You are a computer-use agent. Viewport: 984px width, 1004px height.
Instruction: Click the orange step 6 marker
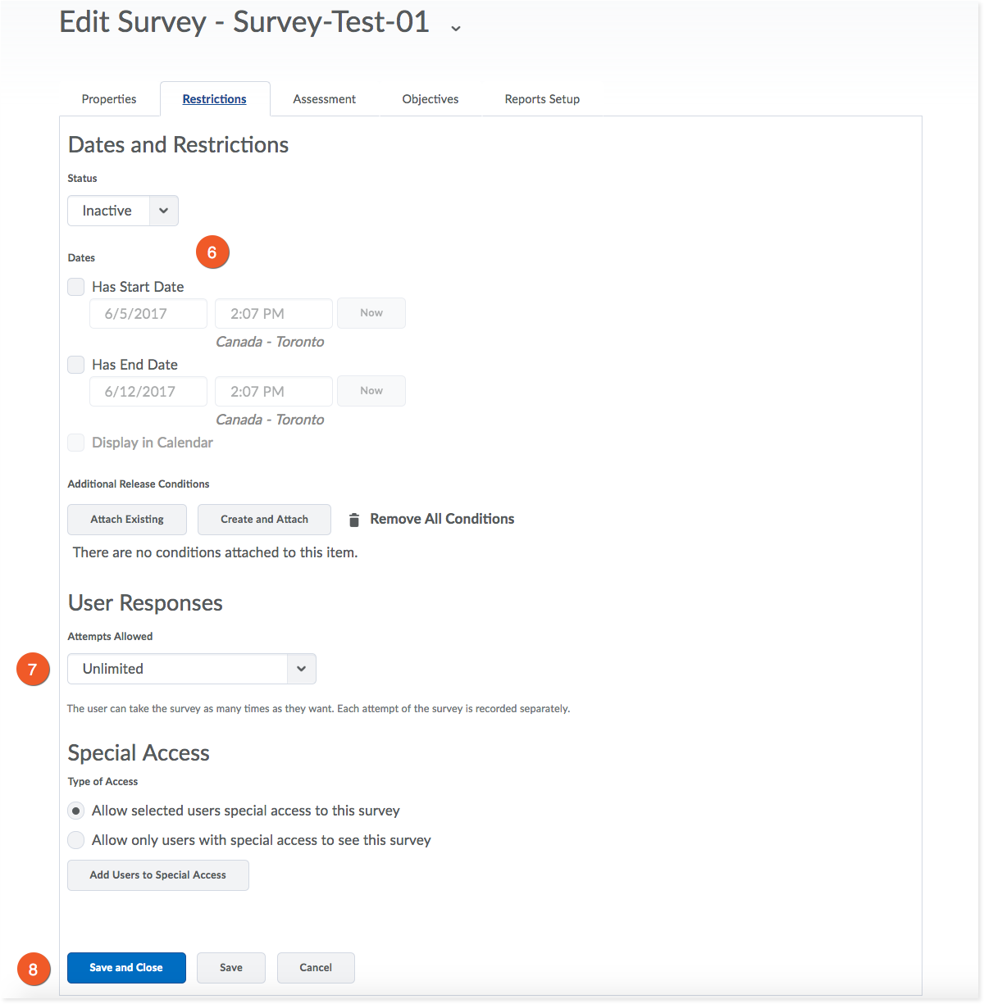[212, 252]
